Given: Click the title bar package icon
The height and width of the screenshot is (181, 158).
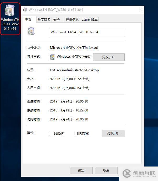Looking at the screenshot, I should tap(25, 9).
